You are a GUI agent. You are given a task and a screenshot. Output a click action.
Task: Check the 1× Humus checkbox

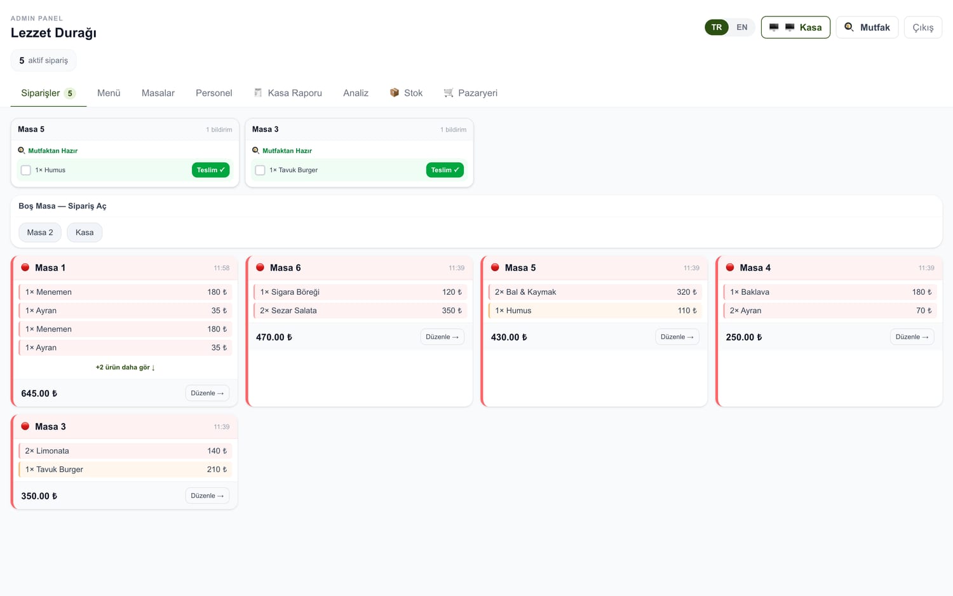point(26,170)
